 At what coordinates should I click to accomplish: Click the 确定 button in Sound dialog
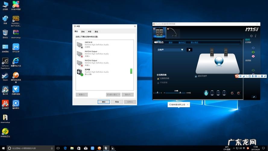pos(104,102)
